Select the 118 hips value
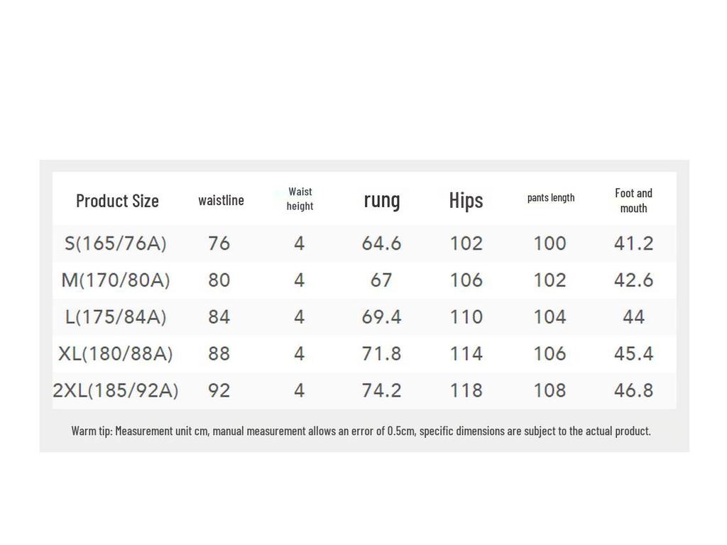 coord(466,390)
